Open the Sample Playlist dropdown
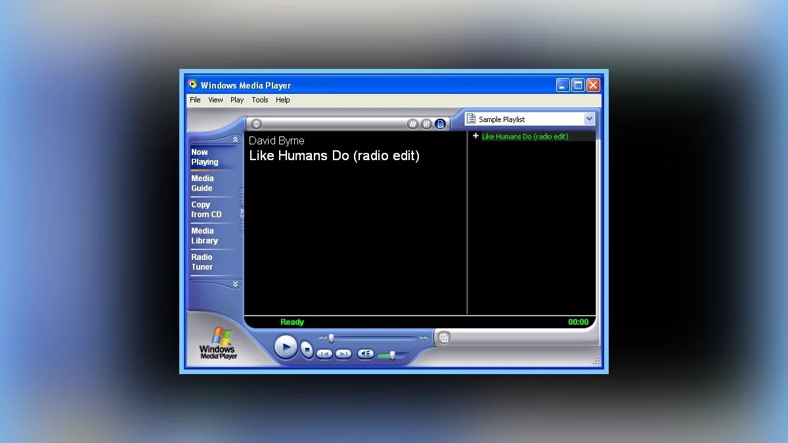The image size is (788, 443). click(x=588, y=119)
